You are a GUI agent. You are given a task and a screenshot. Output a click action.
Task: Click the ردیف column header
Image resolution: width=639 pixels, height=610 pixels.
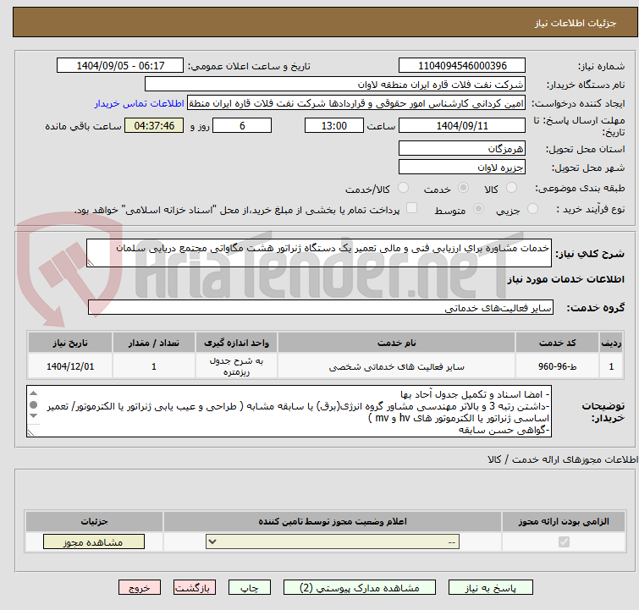[611, 343]
